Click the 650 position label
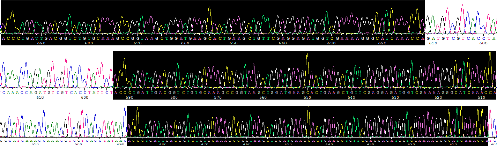The width and height of the screenshot is (497, 147). pyautogui.click(x=233, y=43)
